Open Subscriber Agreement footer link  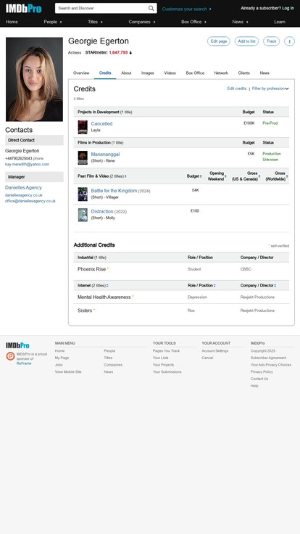268,358
